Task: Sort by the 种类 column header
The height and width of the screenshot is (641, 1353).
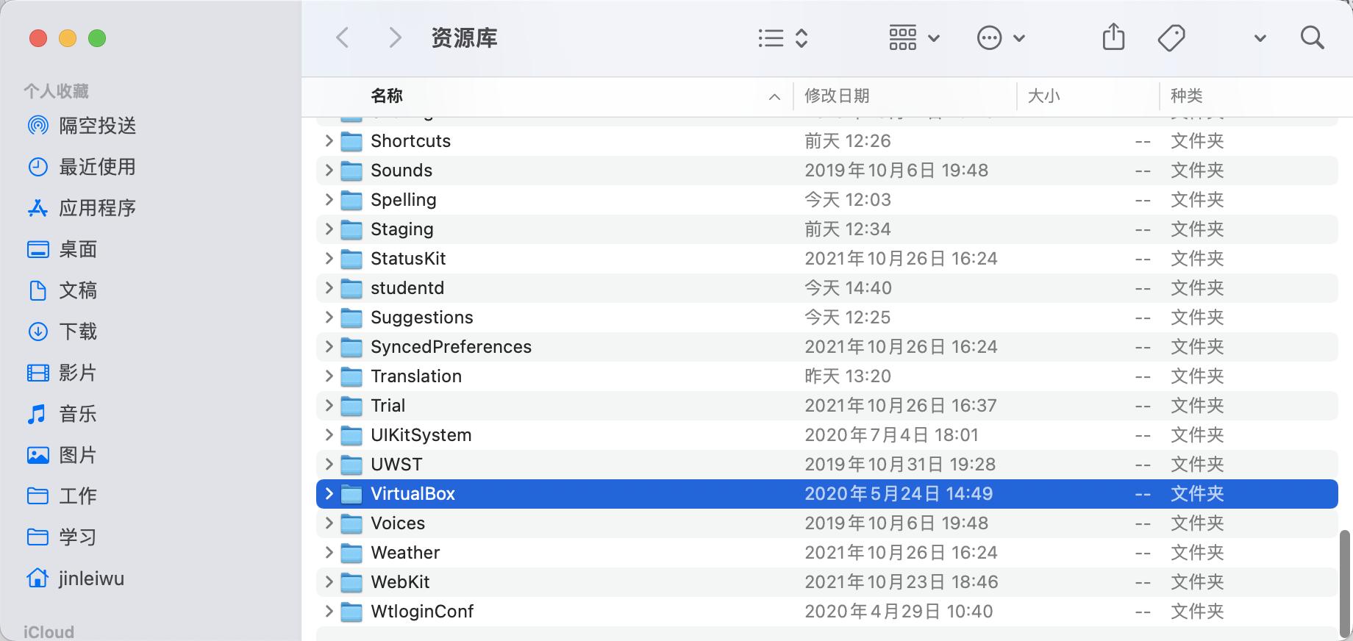Action: 1186,96
